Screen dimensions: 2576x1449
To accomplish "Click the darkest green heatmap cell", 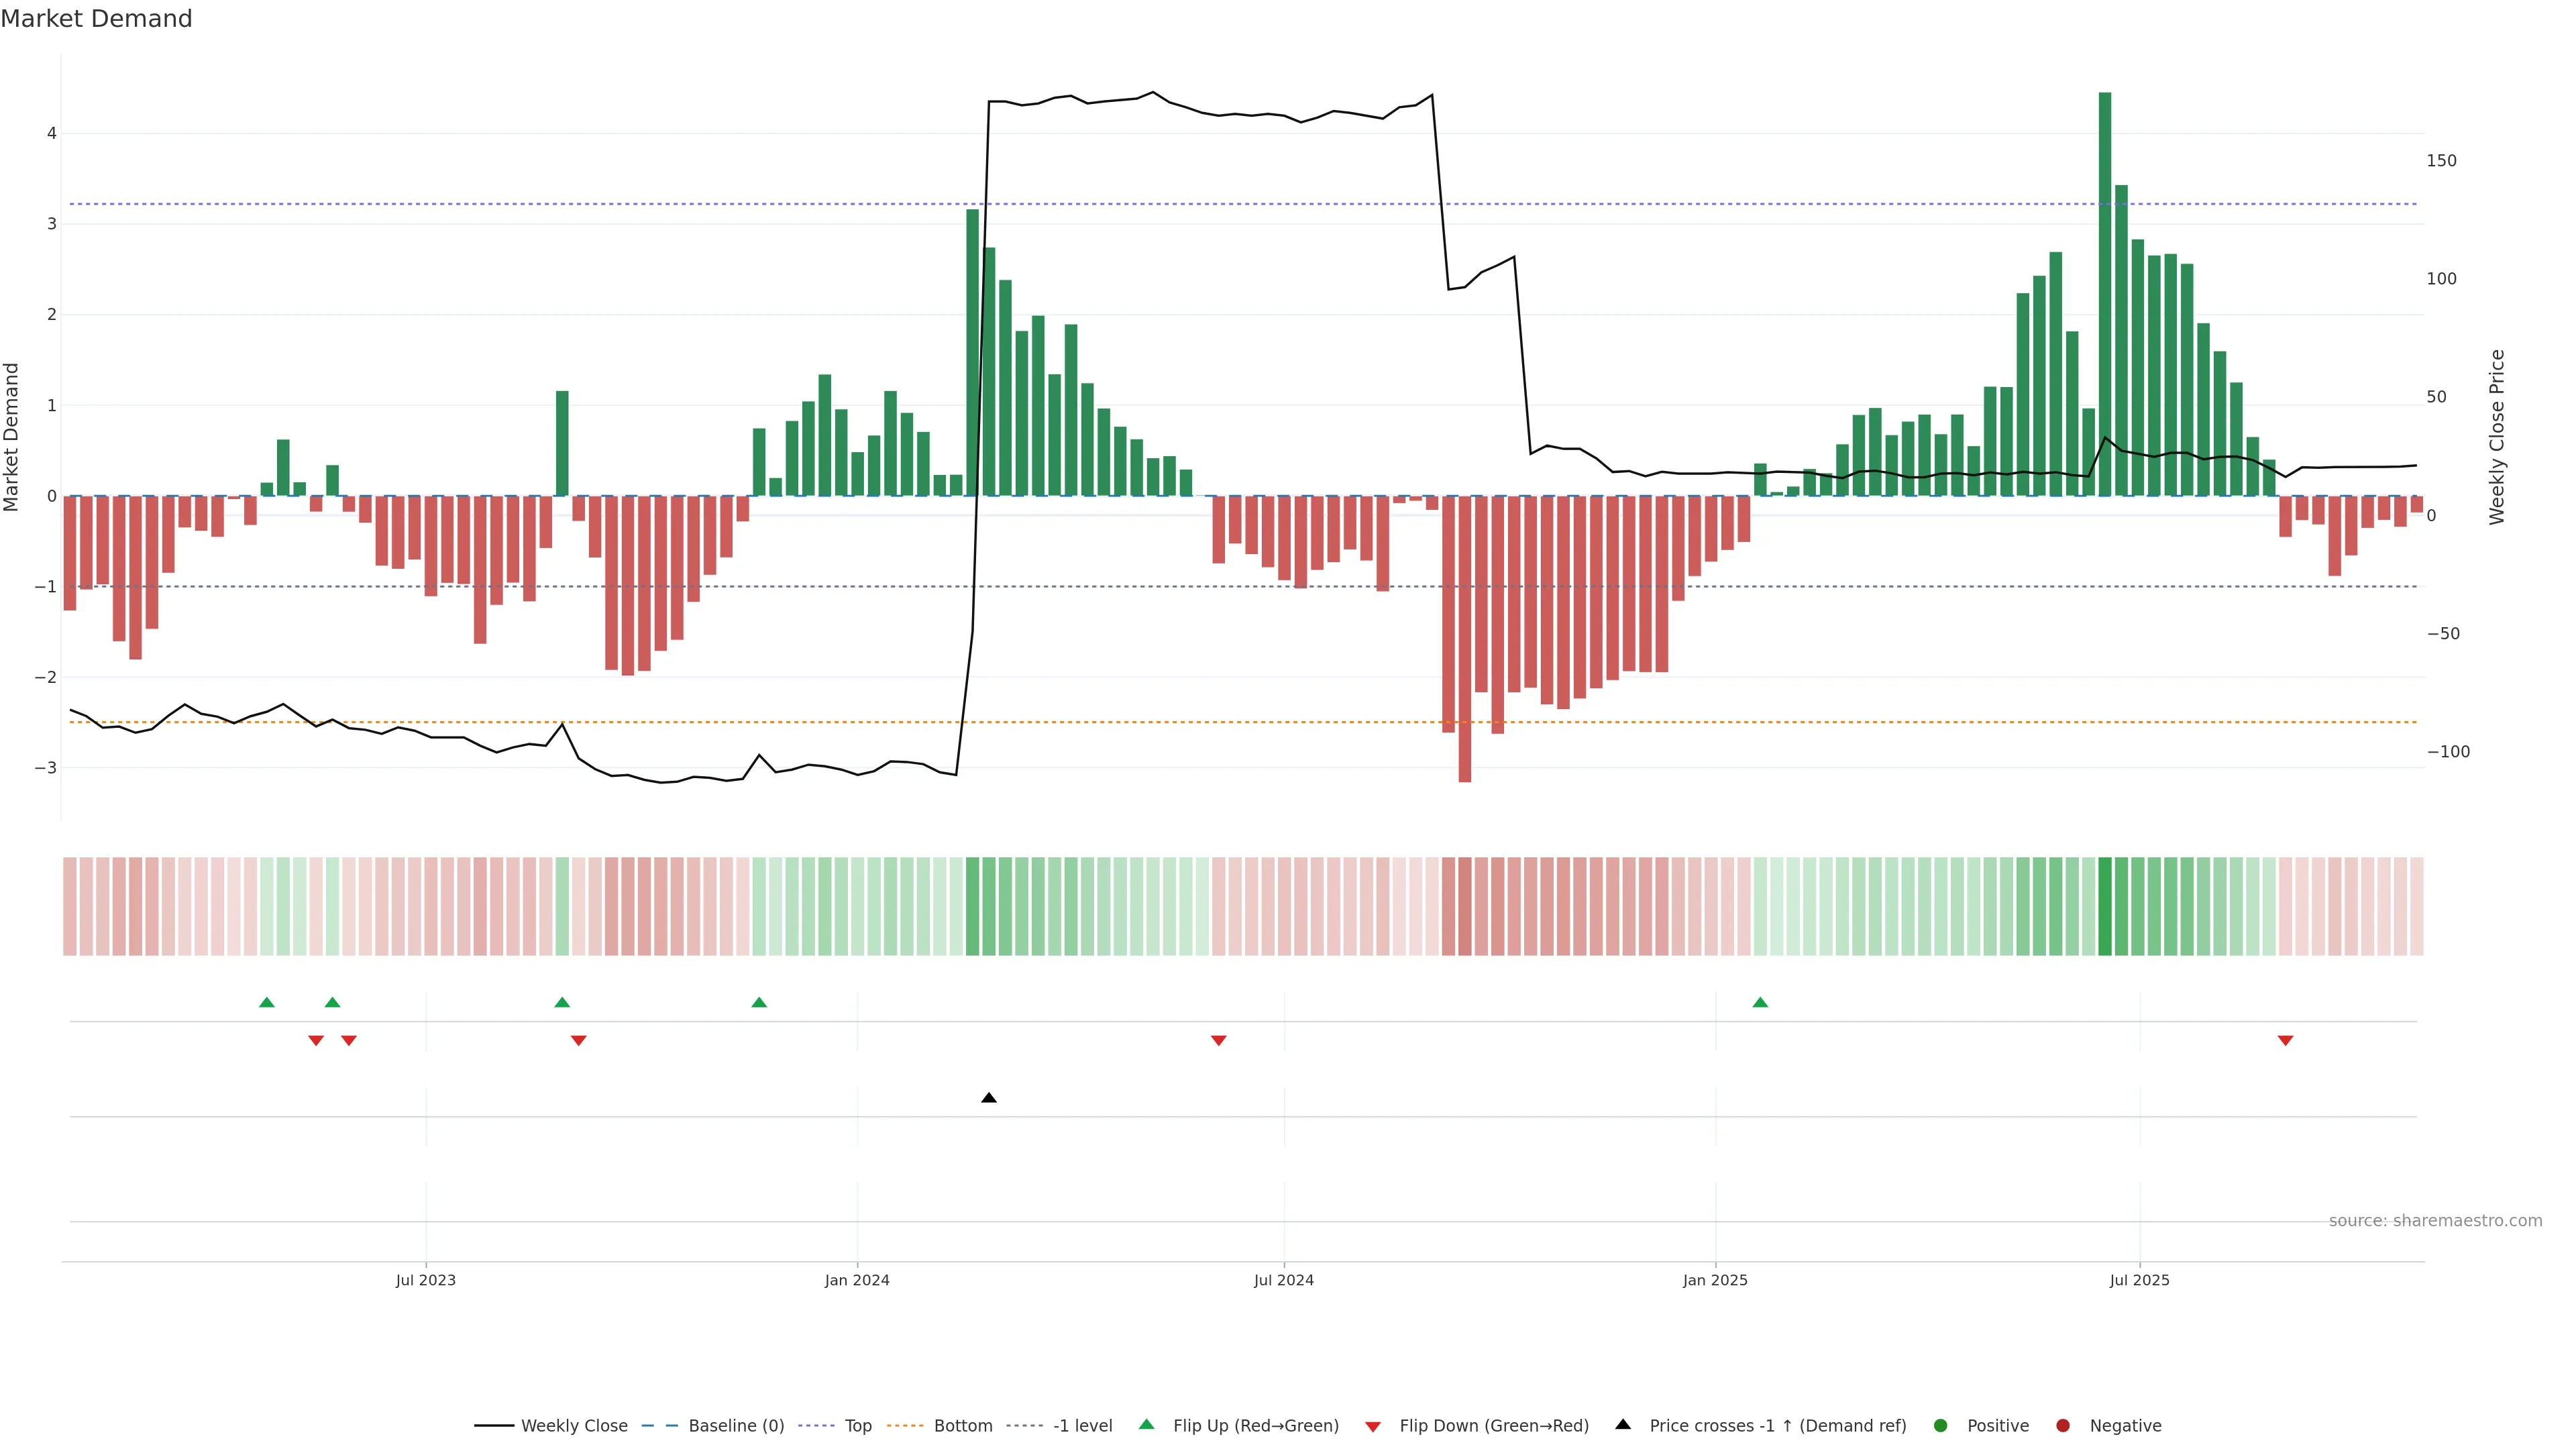I will point(2105,906).
